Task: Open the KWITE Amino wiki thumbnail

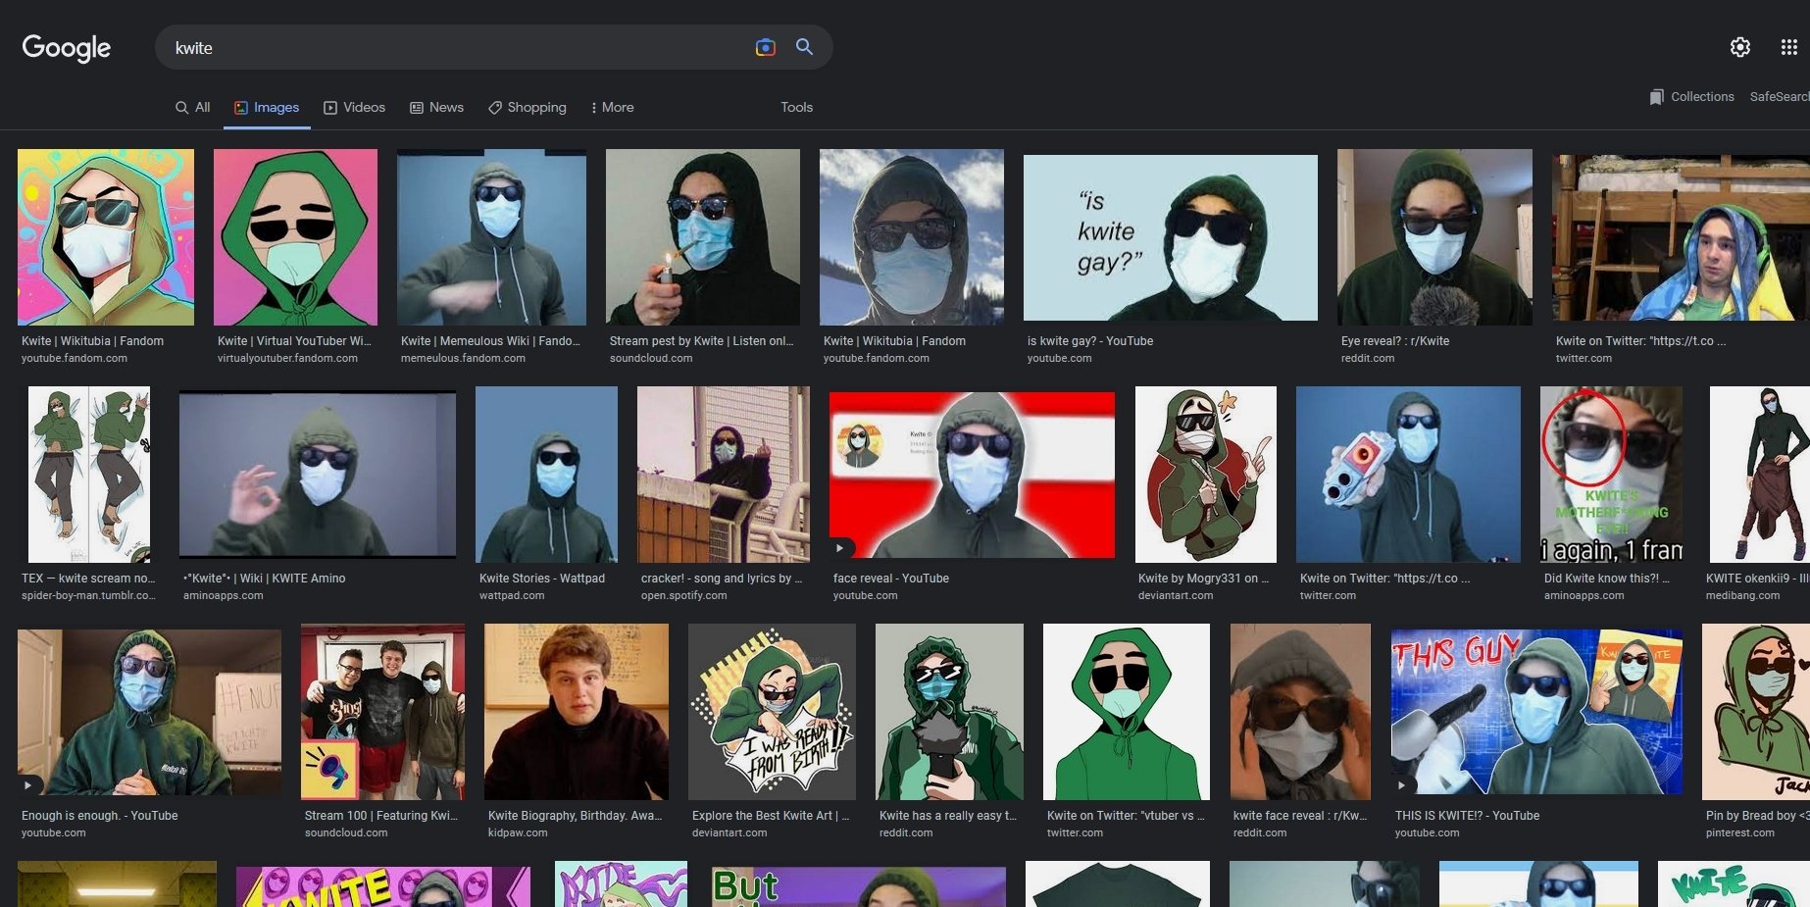Action: point(318,475)
